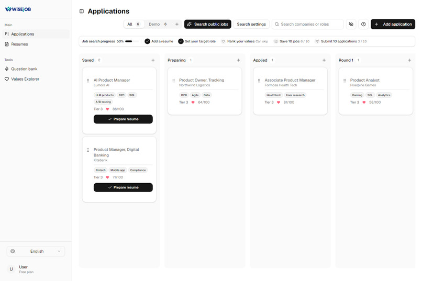Click Rank your values step
This screenshot has height=281, width=422.
(x=245, y=41)
